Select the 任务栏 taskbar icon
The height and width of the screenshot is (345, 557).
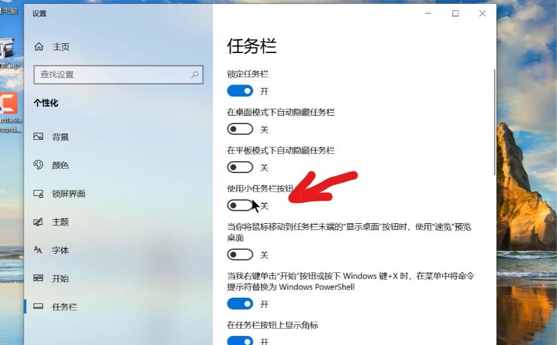(38, 306)
